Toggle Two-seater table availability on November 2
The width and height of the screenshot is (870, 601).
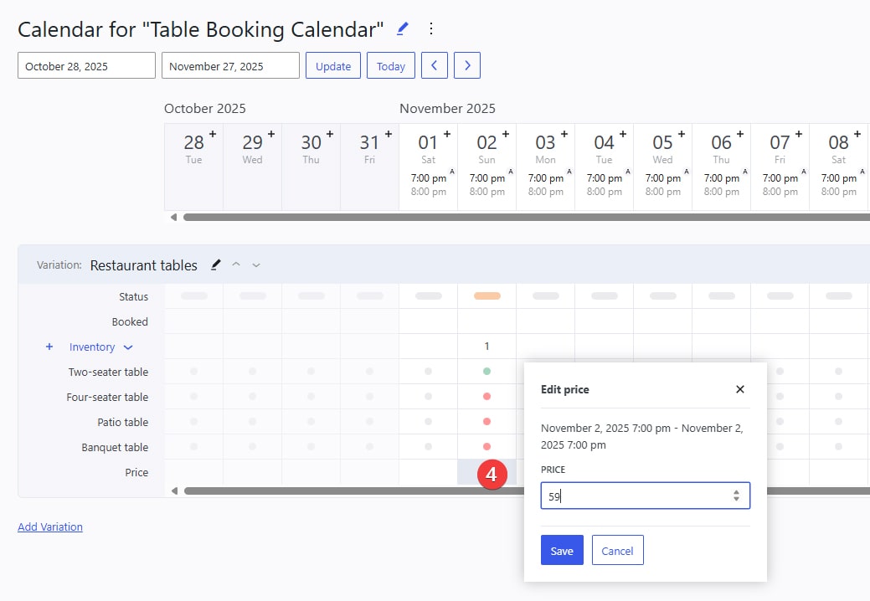[486, 372]
